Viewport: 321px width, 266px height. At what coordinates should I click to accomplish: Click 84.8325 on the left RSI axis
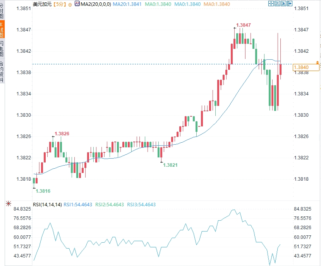point(22,209)
